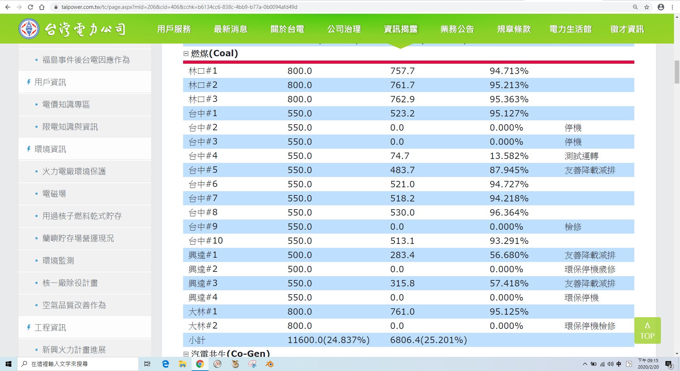The width and height of the screenshot is (680, 371).
Task: Click the Windows taskbar search box
Action: tap(78, 364)
